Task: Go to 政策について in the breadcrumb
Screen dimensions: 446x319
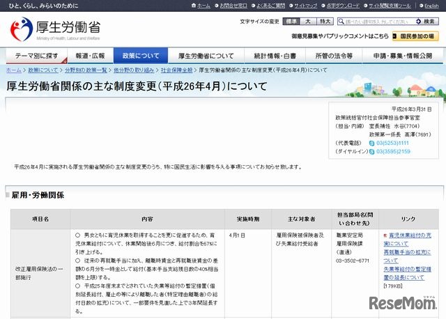Action: click(43, 70)
